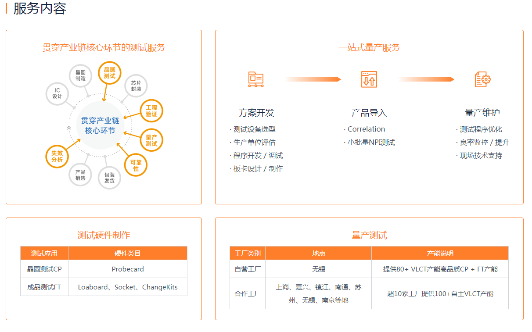Image resolution: width=532 pixels, height=332 pixels.
Task: Click the IC设计 gray circle
Action: [x=58, y=93]
